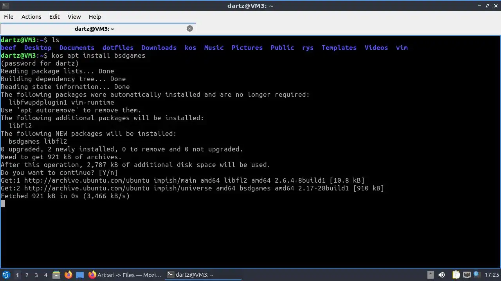
Task: Select the dartz@VM3: ~ terminal tab
Action: (x=94, y=28)
